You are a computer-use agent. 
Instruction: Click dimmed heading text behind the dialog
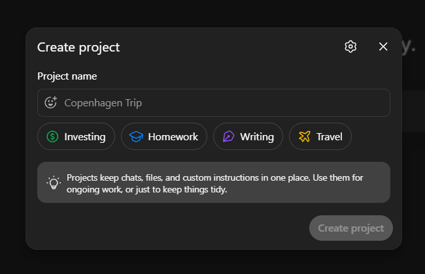[x=409, y=46]
